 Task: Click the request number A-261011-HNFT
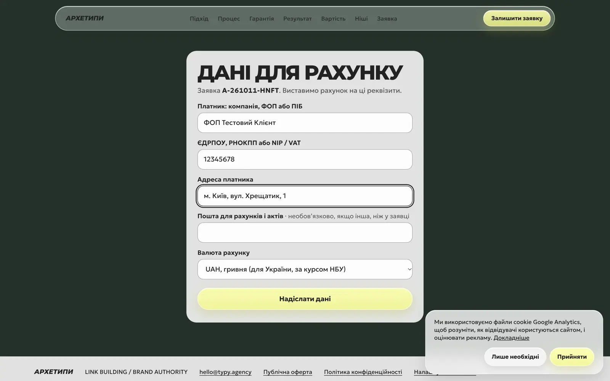[x=250, y=91]
